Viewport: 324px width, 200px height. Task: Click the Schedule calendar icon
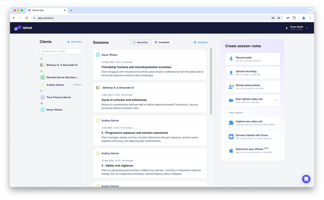click(x=195, y=42)
